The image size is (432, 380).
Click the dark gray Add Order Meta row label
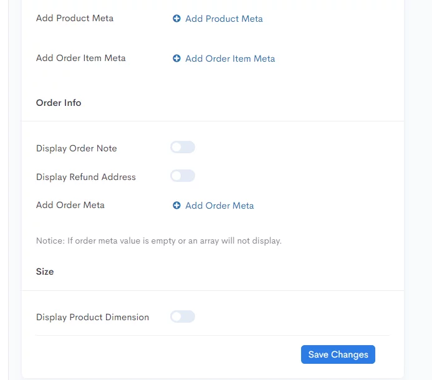tap(70, 205)
